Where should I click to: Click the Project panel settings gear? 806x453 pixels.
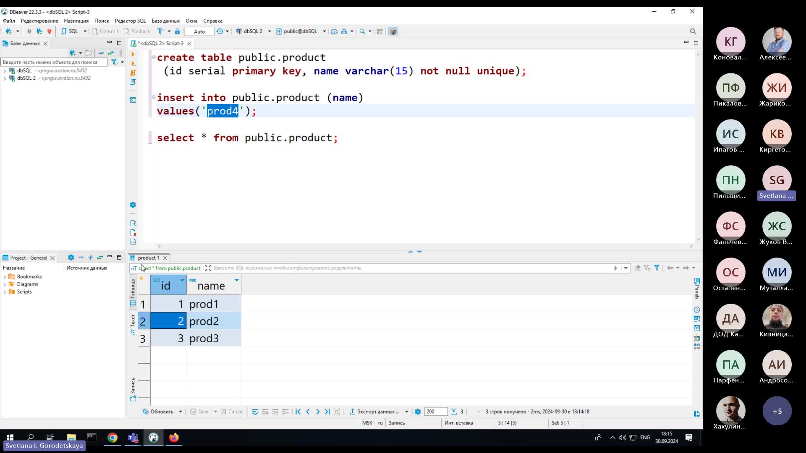pos(71,258)
